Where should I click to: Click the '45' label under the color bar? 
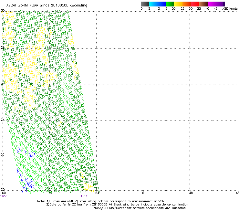pos(215,9)
